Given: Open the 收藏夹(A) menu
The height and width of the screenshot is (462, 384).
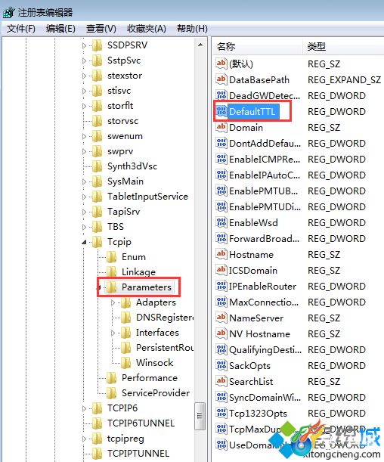Looking at the screenshot, I should point(147,29).
